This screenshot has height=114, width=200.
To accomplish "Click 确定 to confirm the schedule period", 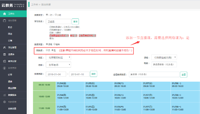I will 94,74.
